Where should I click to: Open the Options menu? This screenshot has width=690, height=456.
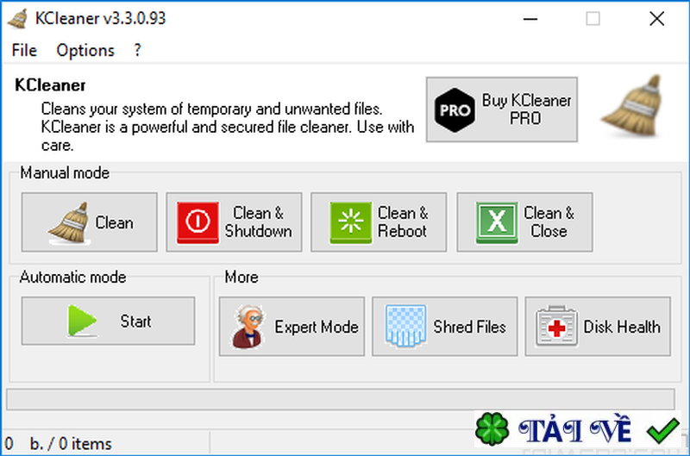tap(85, 50)
